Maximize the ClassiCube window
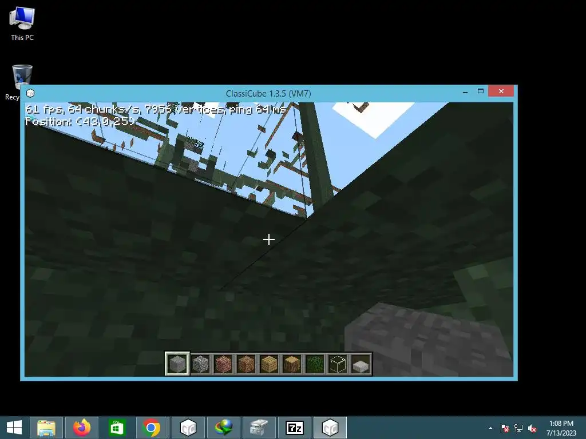The width and height of the screenshot is (586, 439). [x=481, y=91]
